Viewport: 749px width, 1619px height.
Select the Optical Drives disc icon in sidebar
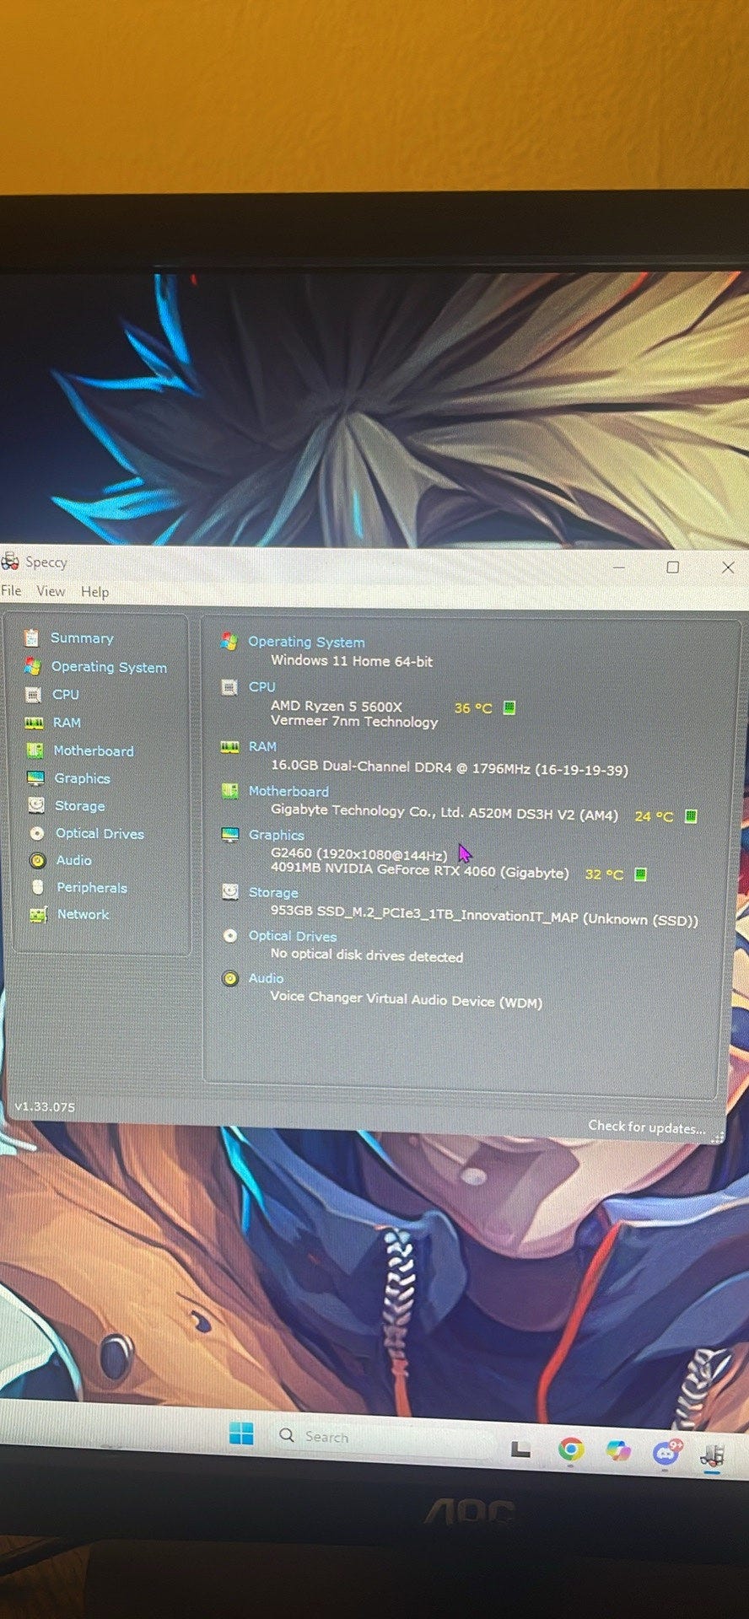tap(36, 833)
